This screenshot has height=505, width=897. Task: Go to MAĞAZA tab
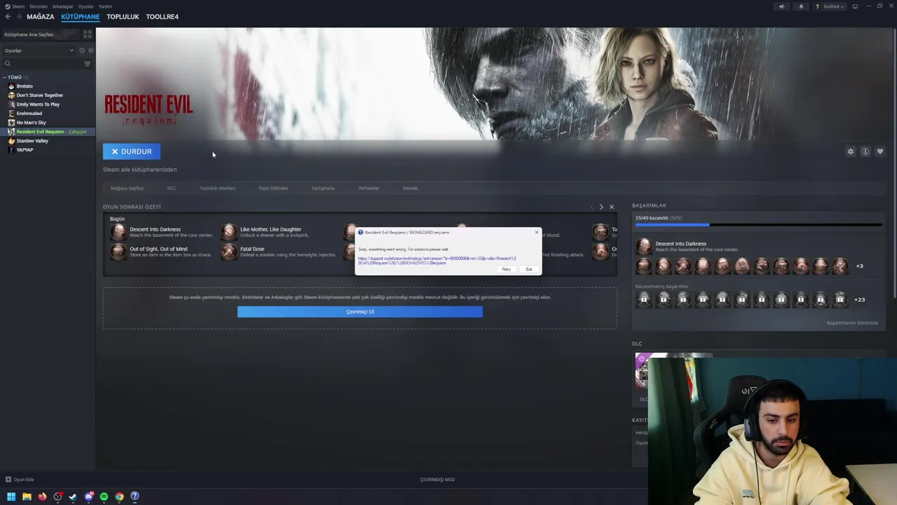(x=40, y=17)
